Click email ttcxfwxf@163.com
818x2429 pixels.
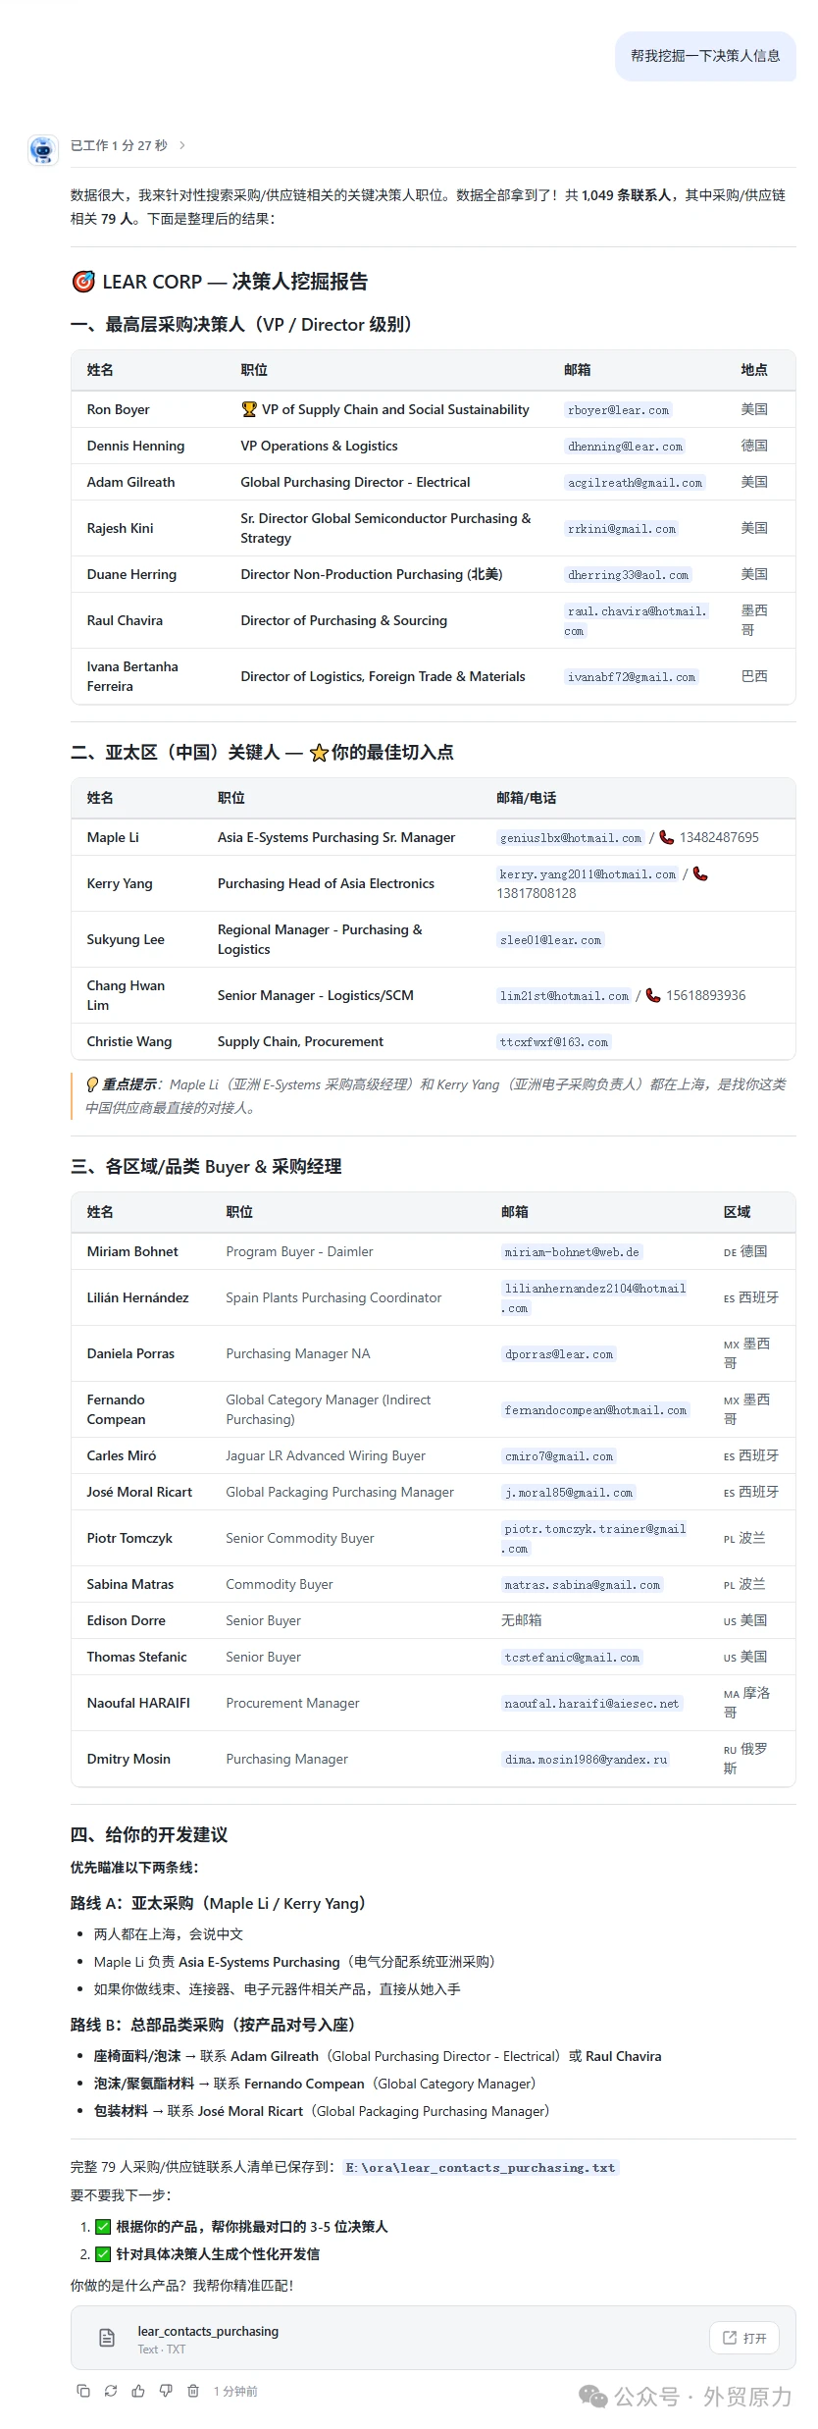tap(554, 1042)
